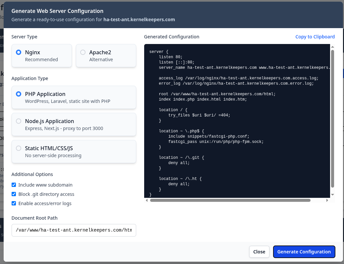
Task: Select the Nginx server type
Action: pyautogui.click(x=19, y=52)
